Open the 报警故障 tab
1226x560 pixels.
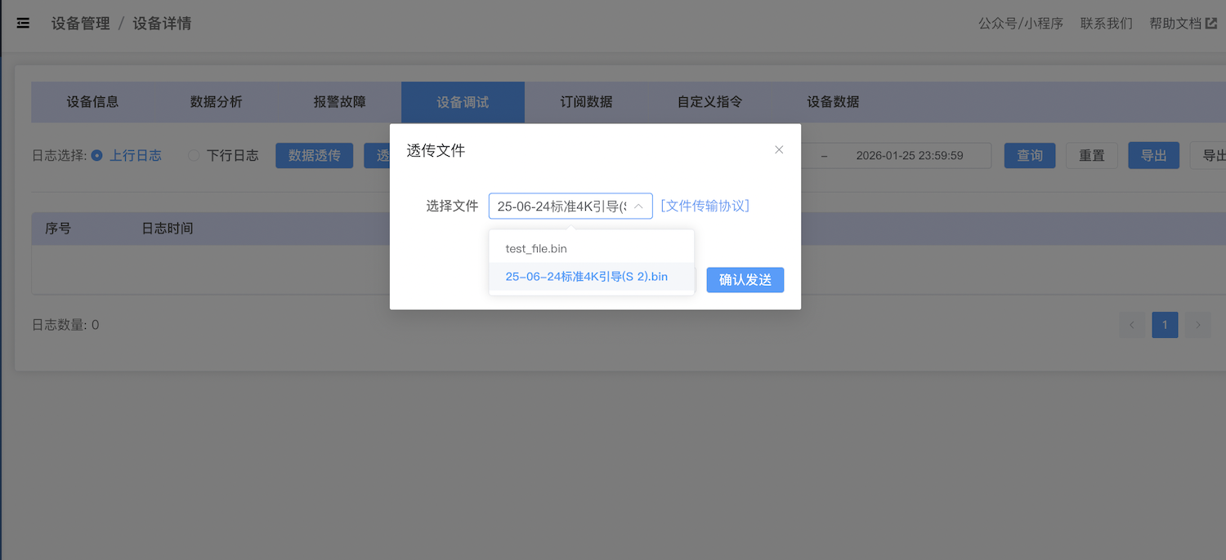(339, 102)
